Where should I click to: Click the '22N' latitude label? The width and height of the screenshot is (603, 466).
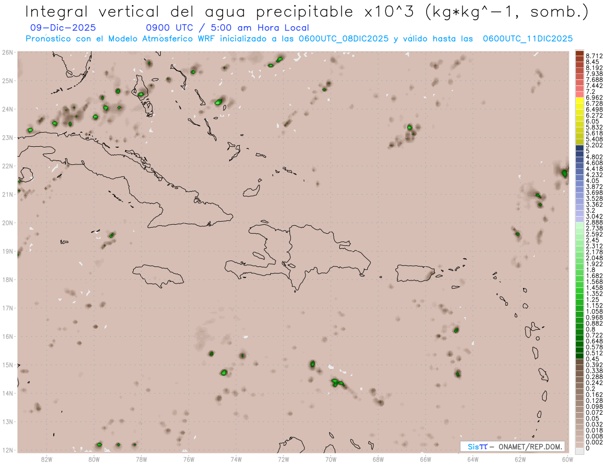(x=8, y=166)
